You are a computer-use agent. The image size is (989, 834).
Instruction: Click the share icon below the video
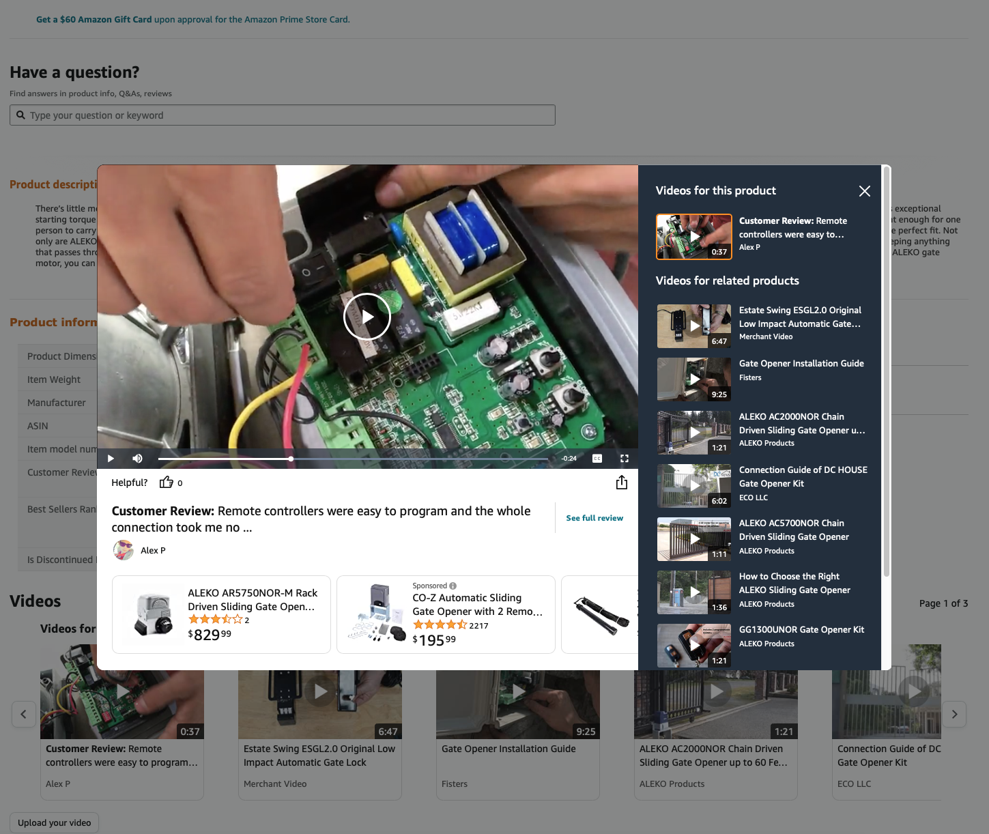[x=621, y=483]
